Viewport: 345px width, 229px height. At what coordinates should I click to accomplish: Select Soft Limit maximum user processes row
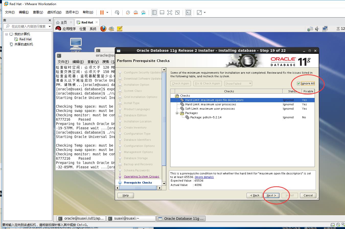243,109
